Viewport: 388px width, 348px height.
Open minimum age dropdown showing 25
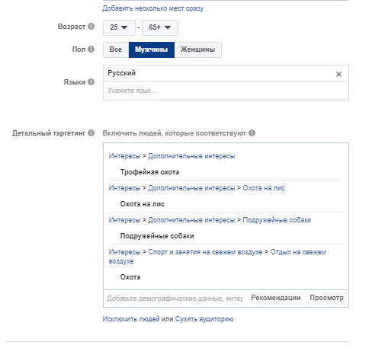pyautogui.click(x=119, y=27)
